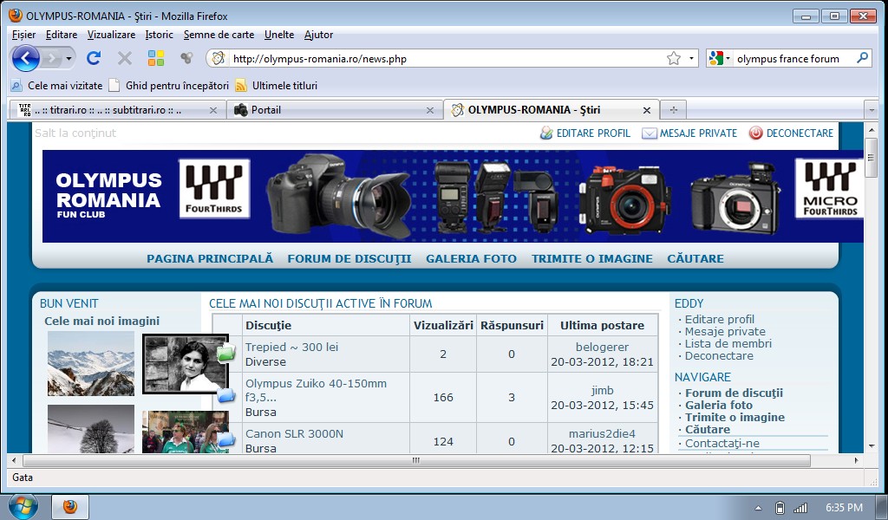The height and width of the screenshot is (520, 888).
Task: Open the list-all-tabs dropdown
Action: click(872, 110)
